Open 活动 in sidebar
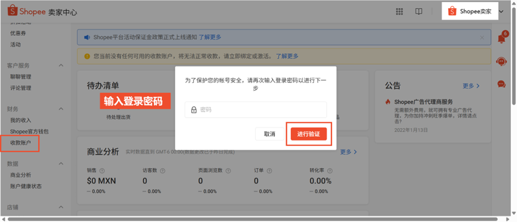The height and width of the screenshot is (222, 517). point(15,45)
